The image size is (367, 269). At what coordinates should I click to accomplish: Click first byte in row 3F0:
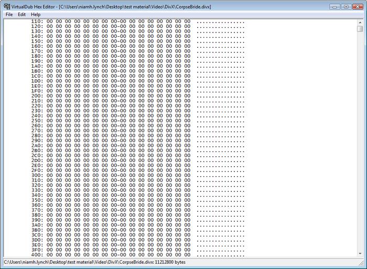(50, 250)
